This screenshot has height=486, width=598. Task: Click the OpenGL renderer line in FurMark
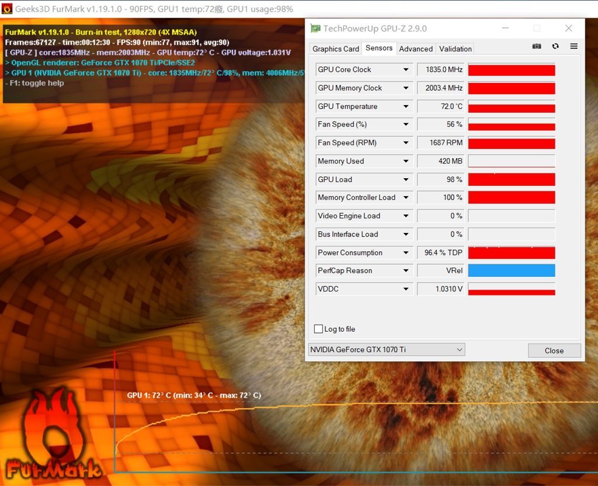(100, 63)
